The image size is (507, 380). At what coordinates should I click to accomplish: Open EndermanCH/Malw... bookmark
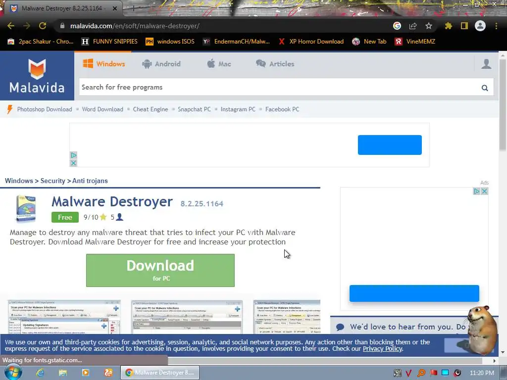click(x=236, y=42)
